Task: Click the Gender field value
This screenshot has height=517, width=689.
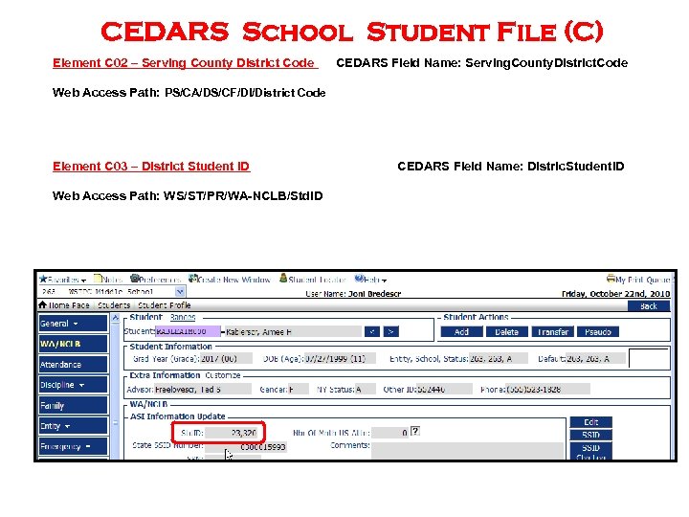Action: point(299,389)
